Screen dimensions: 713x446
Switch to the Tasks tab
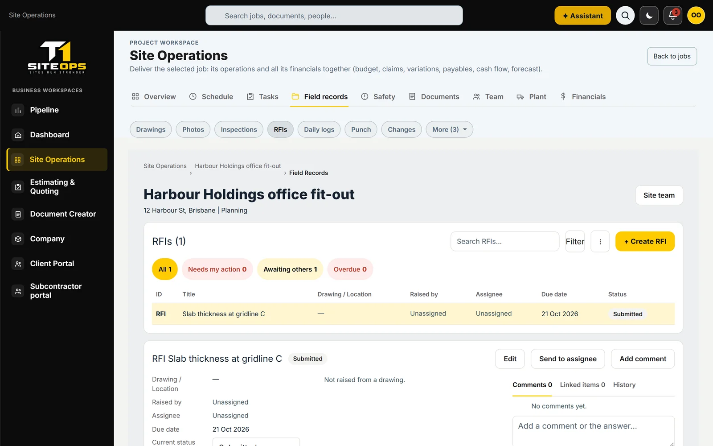click(x=262, y=97)
